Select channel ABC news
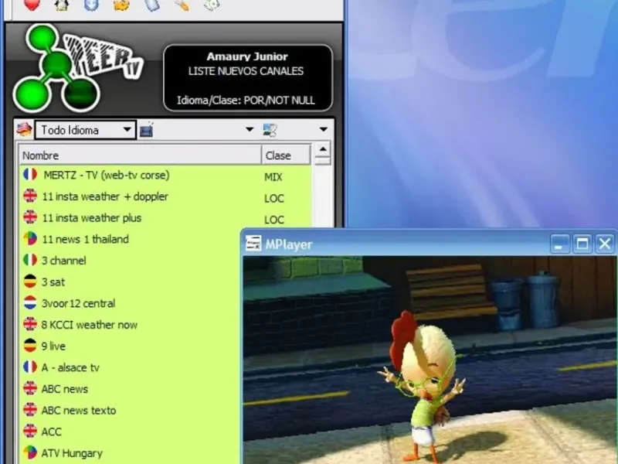Image resolution: width=618 pixels, height=464 pixels. tap(65, 389)
